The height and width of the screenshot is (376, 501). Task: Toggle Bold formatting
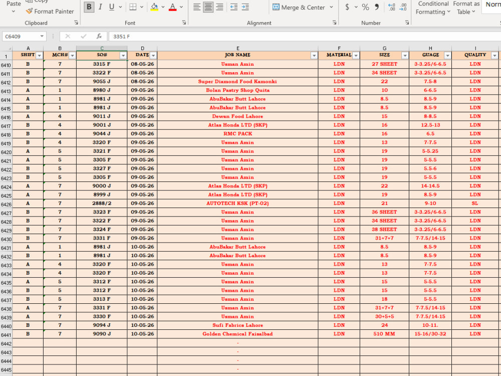click(x=89, y=7)
